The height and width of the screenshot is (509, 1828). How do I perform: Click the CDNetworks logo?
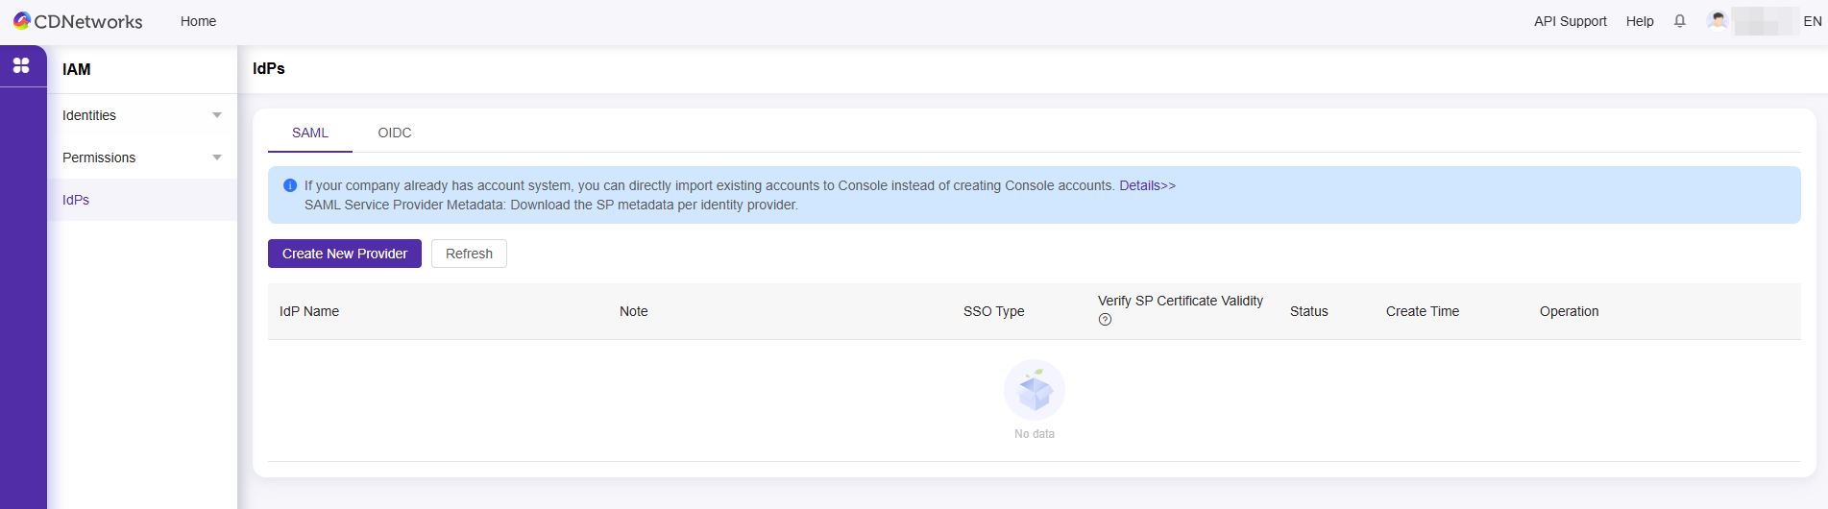click(x=78, y=21)
